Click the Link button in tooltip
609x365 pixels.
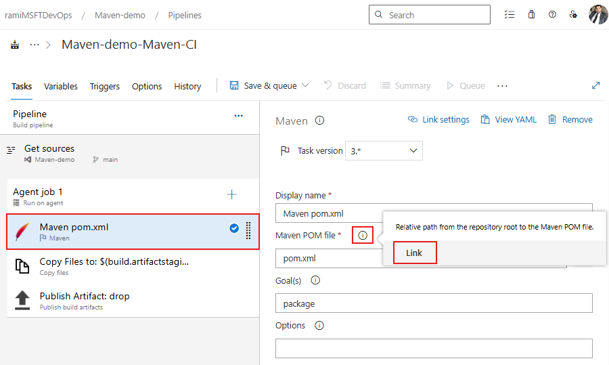414,253
